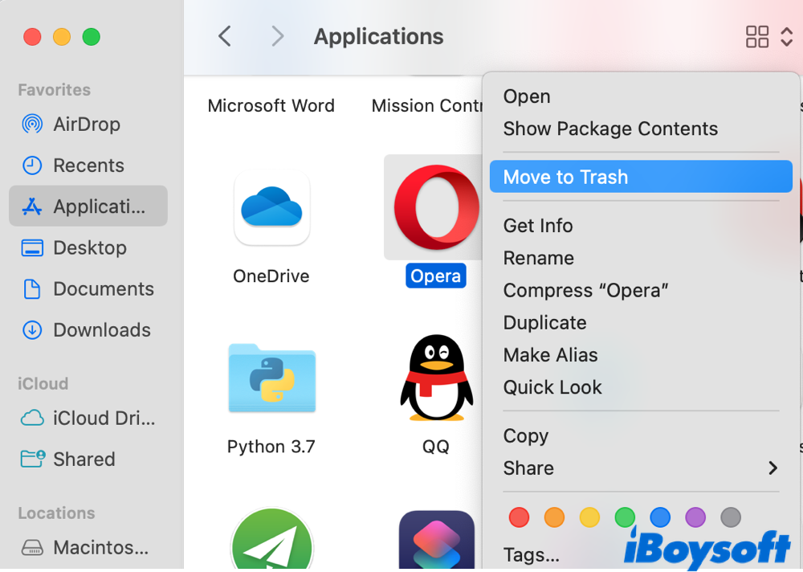Expand the view options up-down chevron
Screen dimensions: 803x572
click(x=786, y=37)
